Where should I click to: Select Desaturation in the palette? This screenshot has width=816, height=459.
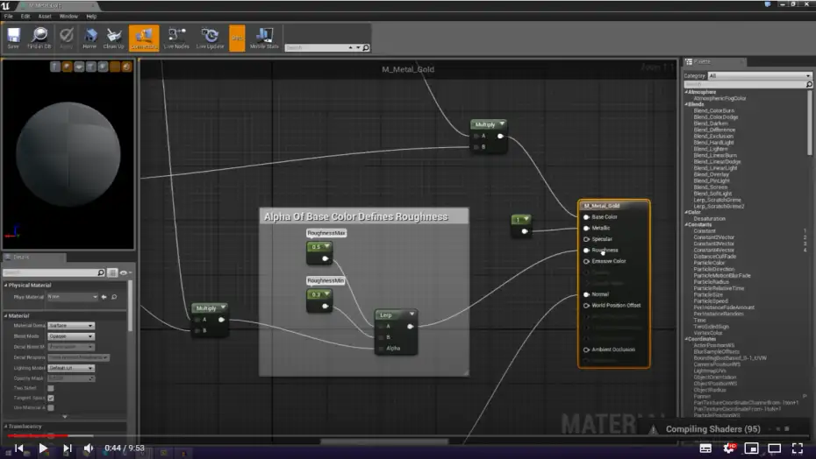[709, 219]
